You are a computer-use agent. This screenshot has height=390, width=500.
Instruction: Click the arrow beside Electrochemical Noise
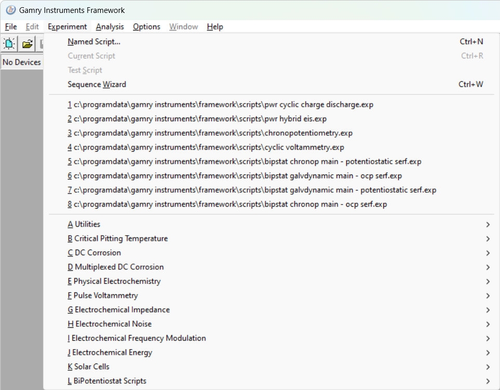488,324
